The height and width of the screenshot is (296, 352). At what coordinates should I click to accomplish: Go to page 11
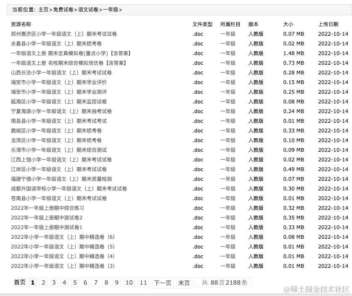(143, 282)
